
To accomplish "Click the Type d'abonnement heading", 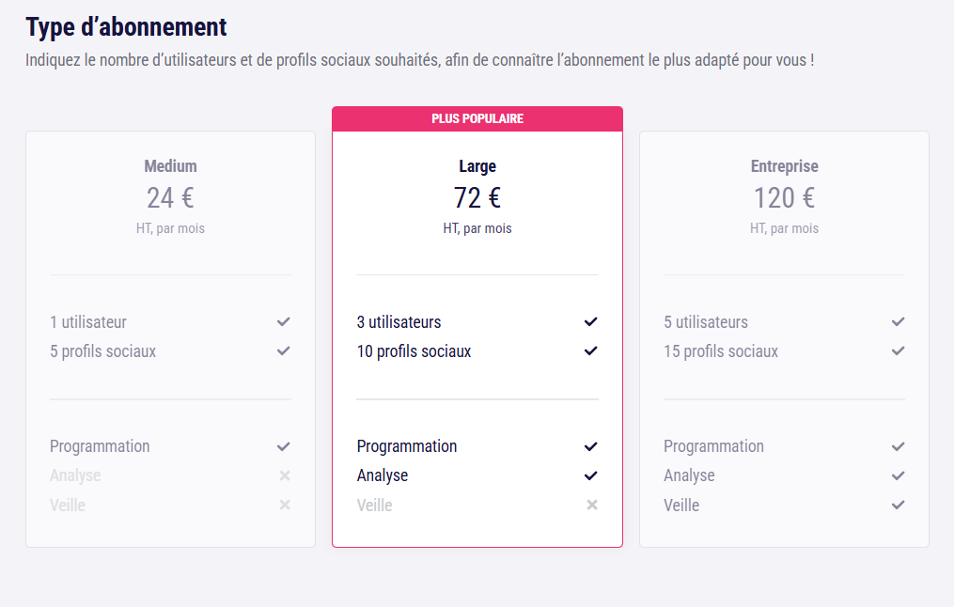I will point(126,27).
